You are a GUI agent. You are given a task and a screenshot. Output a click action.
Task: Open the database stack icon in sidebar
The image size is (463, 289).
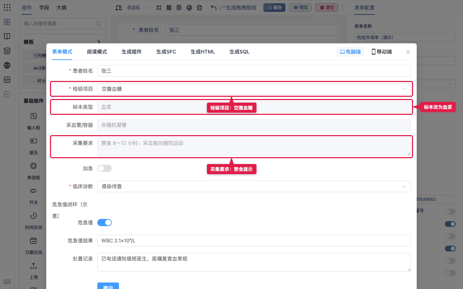[7, 51]
